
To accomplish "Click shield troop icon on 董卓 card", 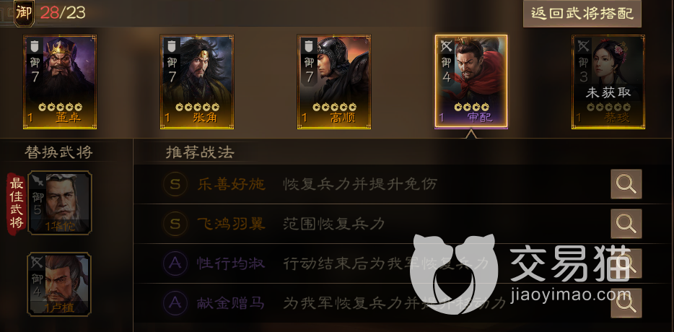I will click(x=35, y=45).
